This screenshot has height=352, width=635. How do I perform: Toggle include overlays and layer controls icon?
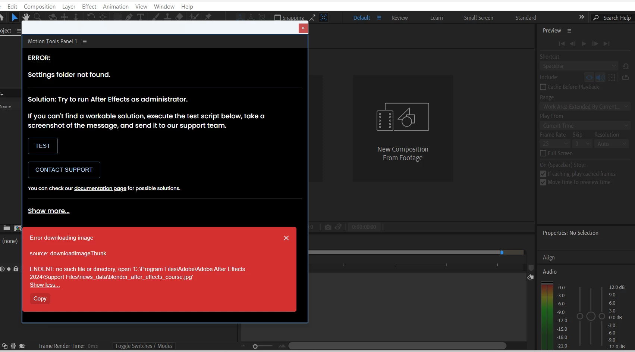[612, 77]
